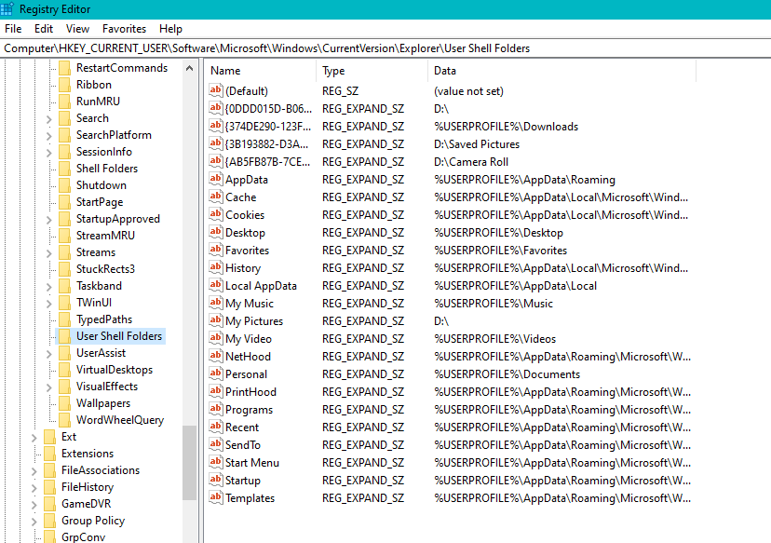
Task: Click the Startup value icon
Action: tap(215, 480)
